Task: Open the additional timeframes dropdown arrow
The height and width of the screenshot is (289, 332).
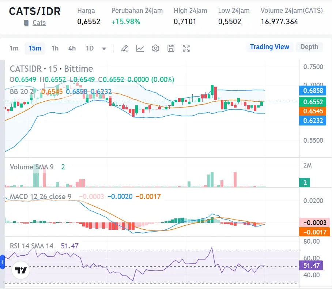Action: [x=103, y=48]
